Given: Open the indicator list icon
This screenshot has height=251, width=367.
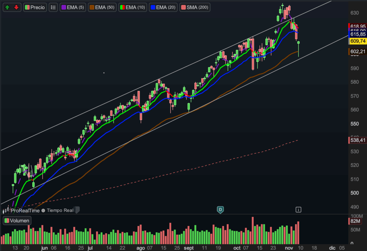Looking at the screenshot, I should pyautogui.click(x=53, y=7).
